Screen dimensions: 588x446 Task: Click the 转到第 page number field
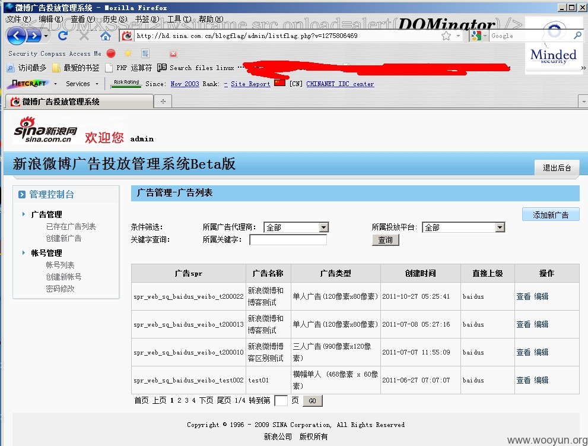pos(281,401)
